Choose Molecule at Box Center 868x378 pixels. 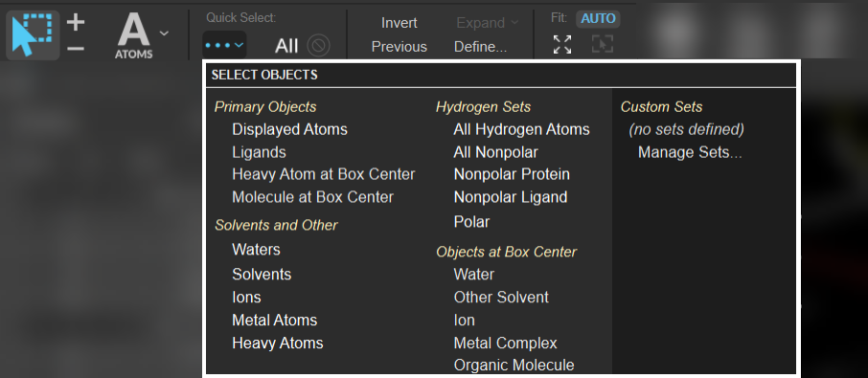point(312,197)
